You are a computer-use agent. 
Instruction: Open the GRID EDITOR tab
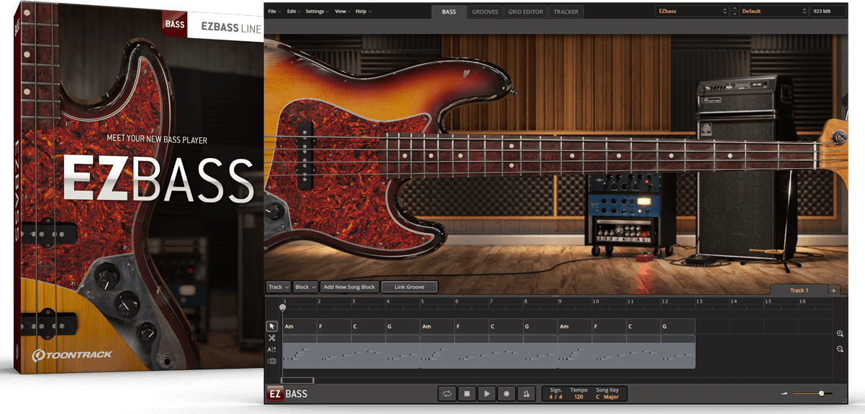point(526,11)
